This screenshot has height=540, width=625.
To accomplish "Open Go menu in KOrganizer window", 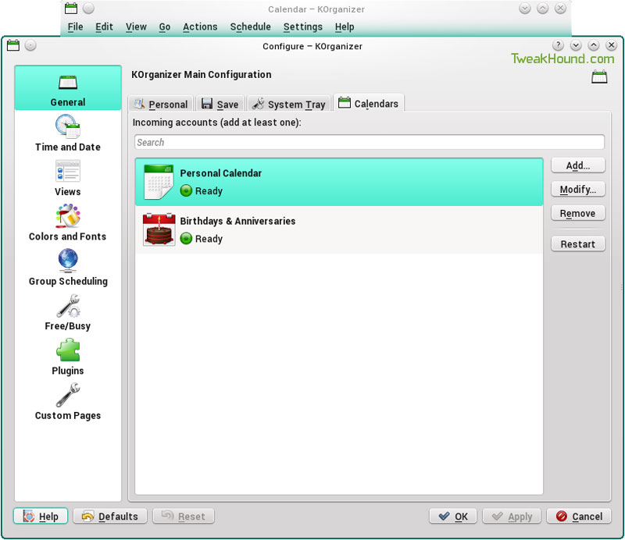I will click(x=165, y=27).
